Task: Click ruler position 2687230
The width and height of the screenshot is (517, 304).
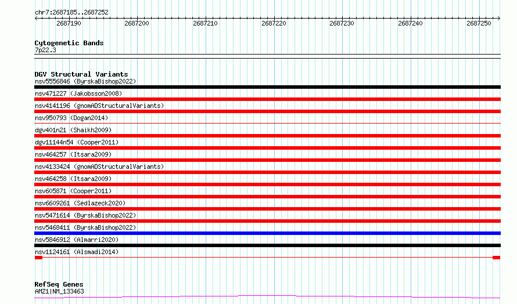Action: point(342,23)
